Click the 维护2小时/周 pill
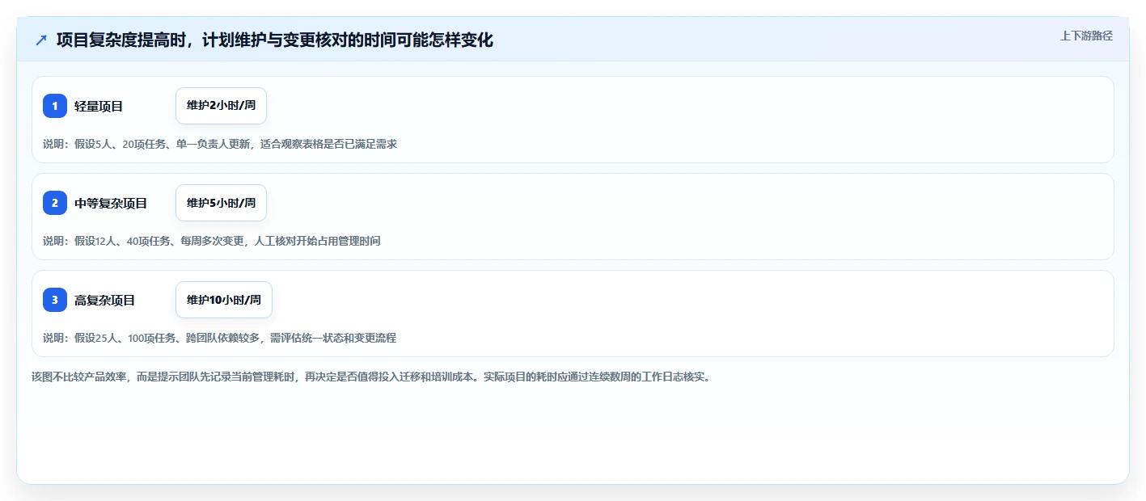This screenshot has height=501, width=1146. 221,106
